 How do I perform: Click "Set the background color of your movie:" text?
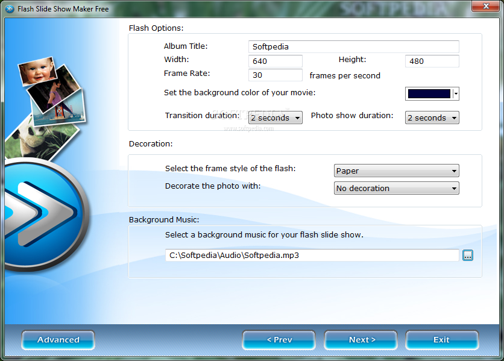pos(240,93)
